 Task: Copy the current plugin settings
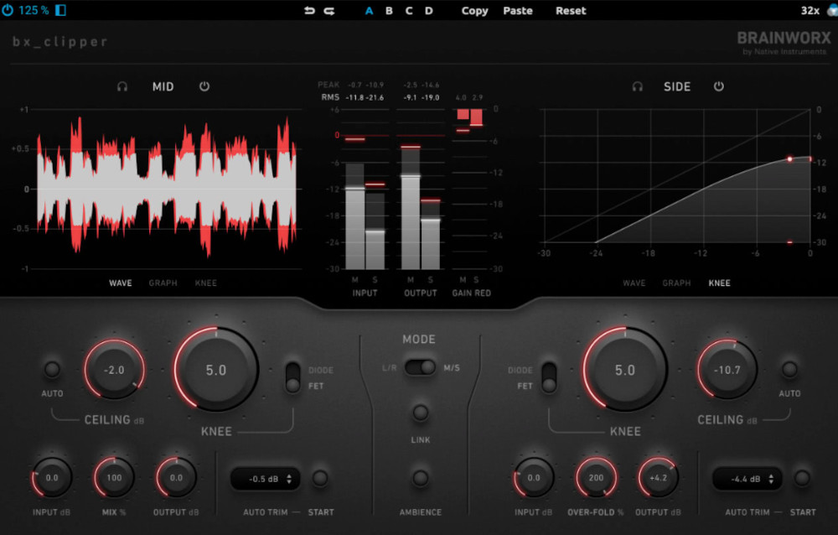pyautogui.click(x=473, y=11)
